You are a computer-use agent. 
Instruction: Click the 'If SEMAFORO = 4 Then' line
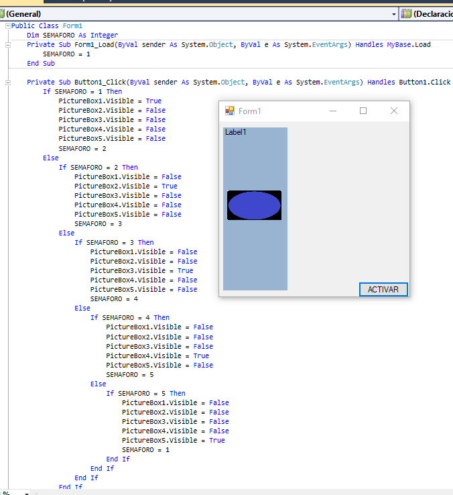click(130, 317)
